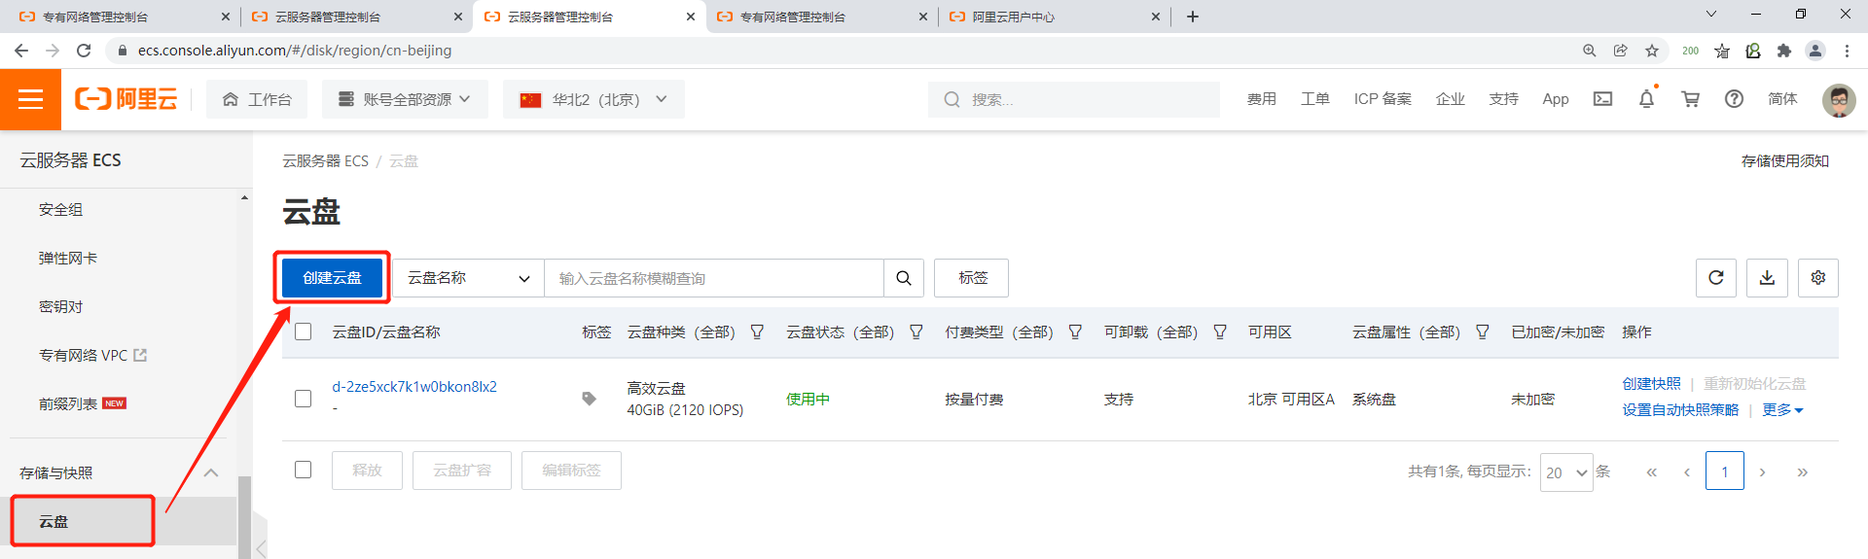Click the Aliyun logo
The image size is (1868, 559).
point(126,99)
